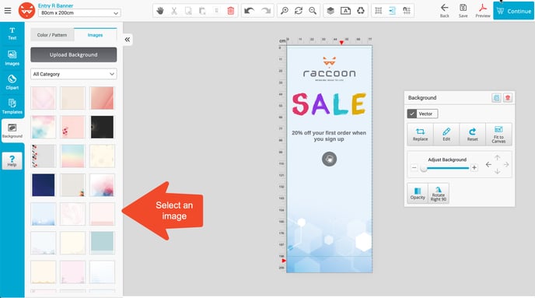Go Back with the arrow icon
The width and height of the screenshot is (535, 298).
point(444,11)
